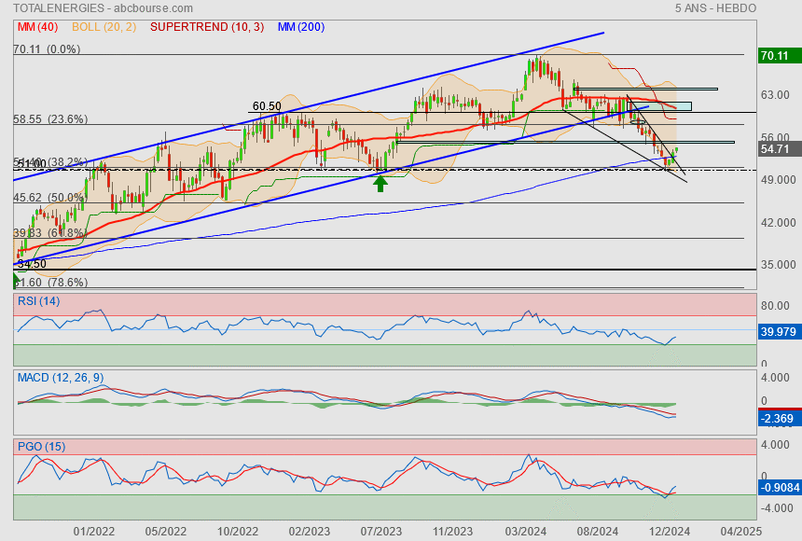The width and height of the screenshot is (802, 541).
Task: Click the 4.000 value on MACD axis
Action: click(775, 378)
